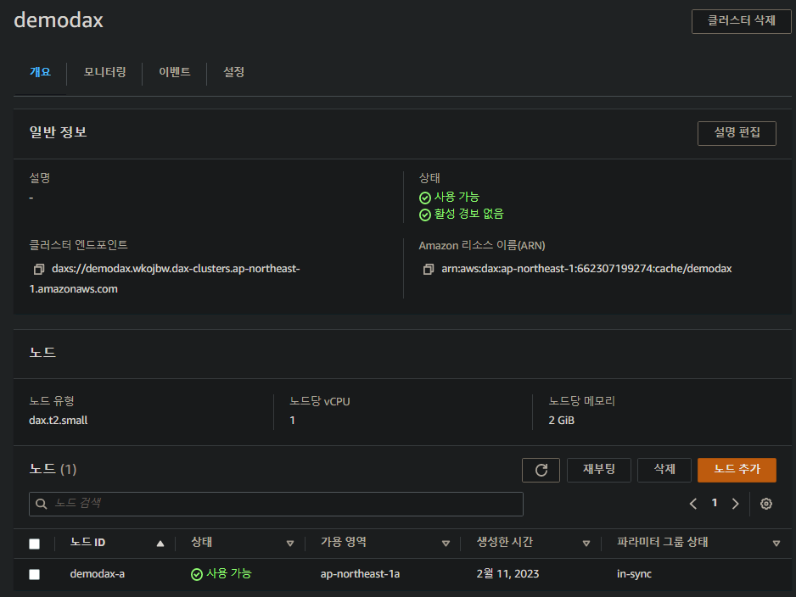Open the 모니터링 tab
Image resolution: width=796 pixels, height=597 pixels.
(x=104, y=72)
